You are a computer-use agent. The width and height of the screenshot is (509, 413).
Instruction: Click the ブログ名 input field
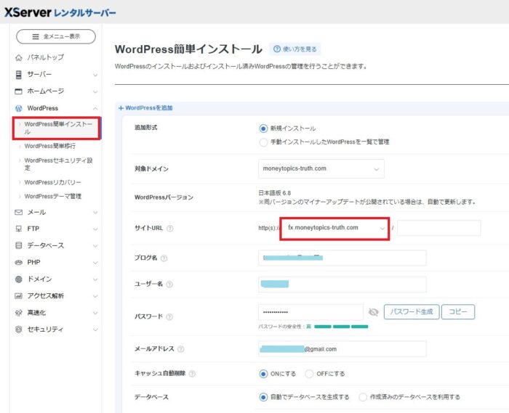(x=342, y=258)
